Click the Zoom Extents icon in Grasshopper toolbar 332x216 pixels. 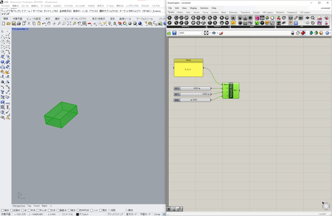(206, 33)
